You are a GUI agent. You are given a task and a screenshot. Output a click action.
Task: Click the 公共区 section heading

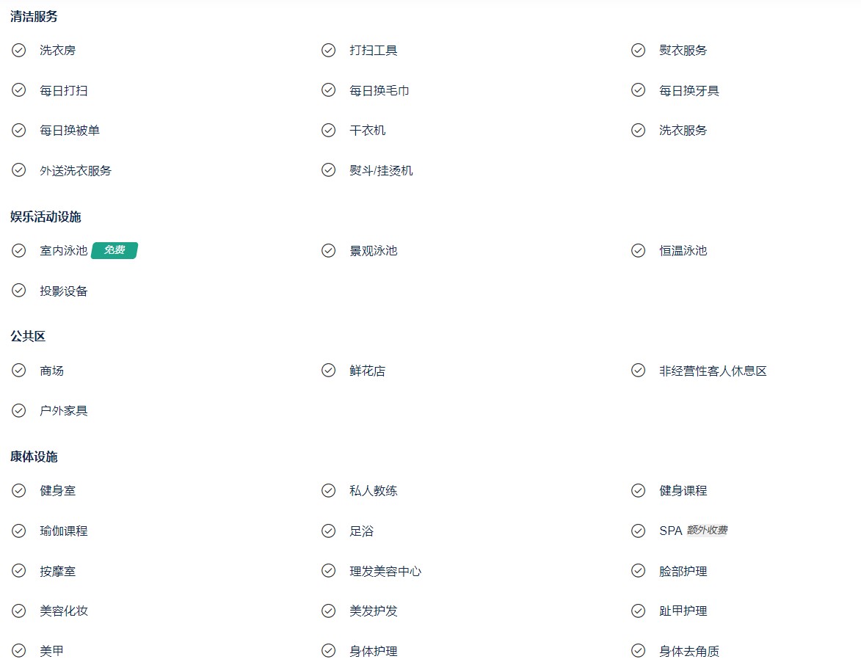click(27, 336)
